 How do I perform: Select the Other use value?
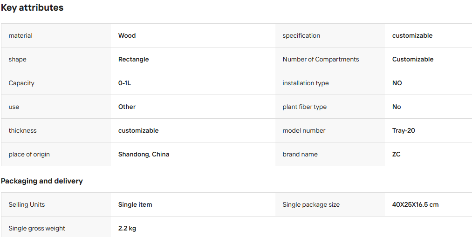127,107
